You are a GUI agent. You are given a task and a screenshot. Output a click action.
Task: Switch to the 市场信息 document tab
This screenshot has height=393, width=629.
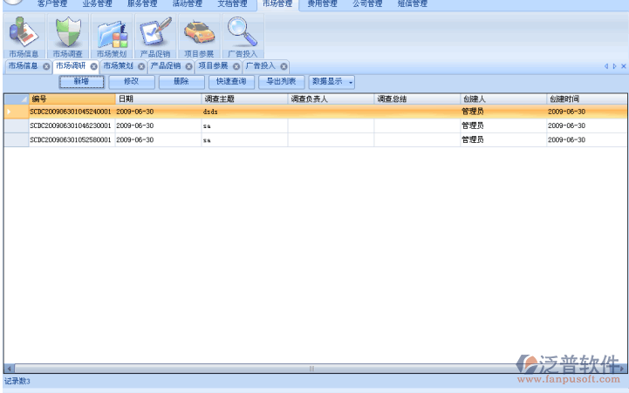[x=23, y=65]
